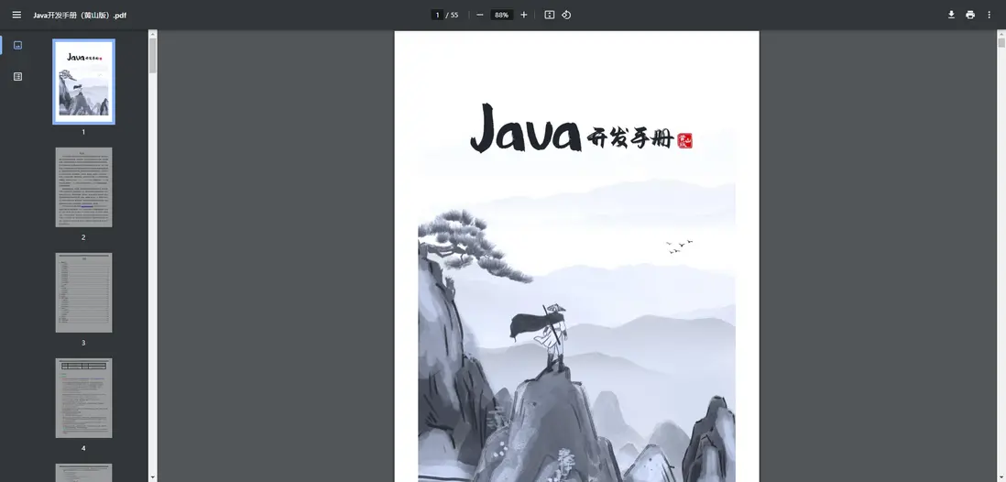Click the Java开发手册（黄山版）.pdf title
The image size is (1006, 482).
(80, 15)
